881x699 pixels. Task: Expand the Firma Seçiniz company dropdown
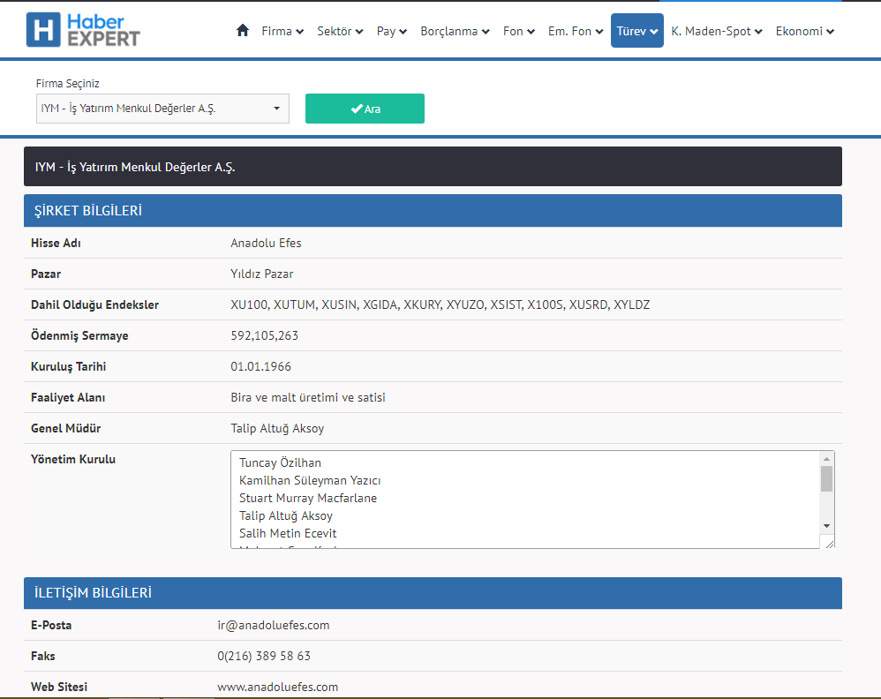pos(162,109)
